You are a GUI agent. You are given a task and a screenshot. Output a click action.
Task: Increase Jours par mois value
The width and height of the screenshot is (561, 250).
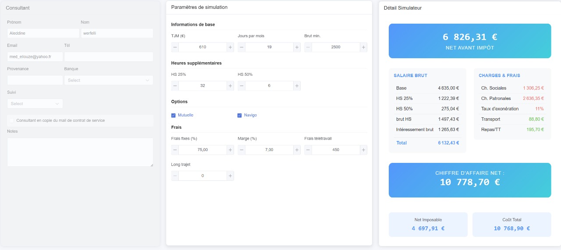(297, 47)
